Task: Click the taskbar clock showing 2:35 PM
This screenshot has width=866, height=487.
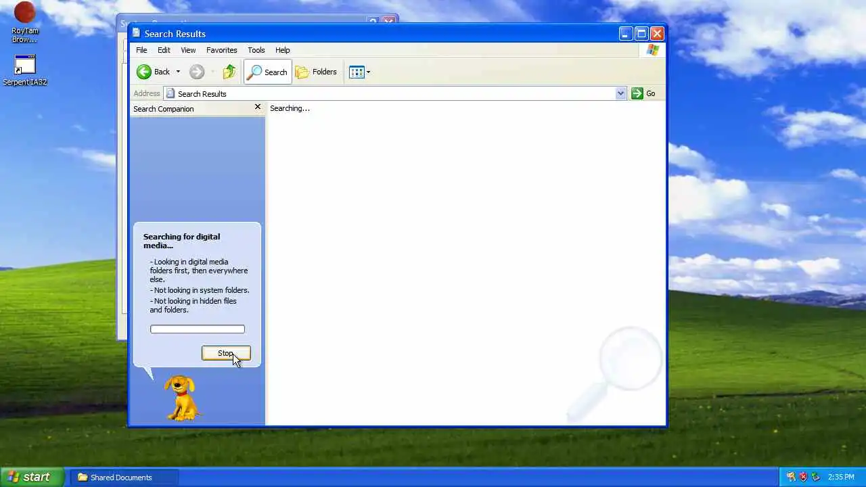Action: 841,477
